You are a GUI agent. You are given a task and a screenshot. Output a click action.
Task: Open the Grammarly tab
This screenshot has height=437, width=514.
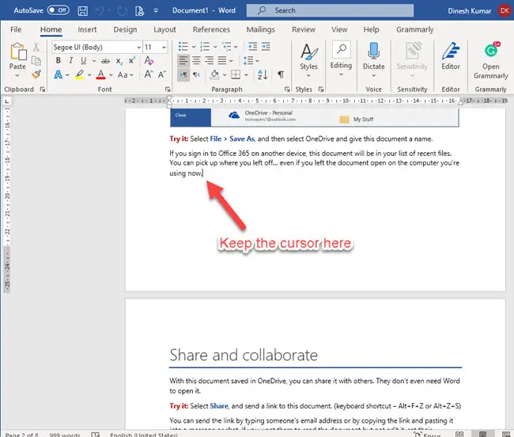(x=414, y=29)
